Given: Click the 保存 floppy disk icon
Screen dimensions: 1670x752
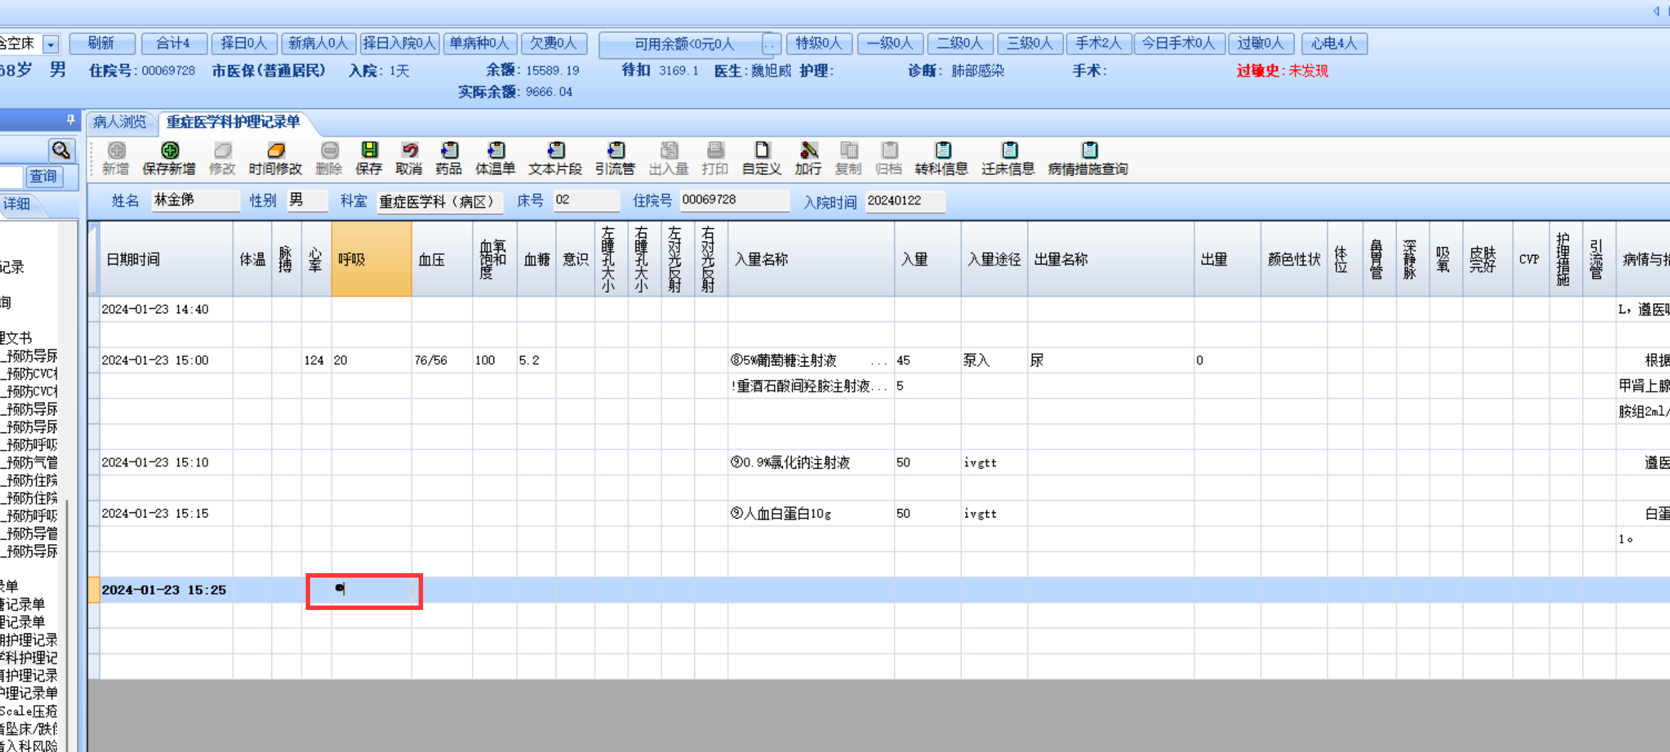Looking at the screenshot, I should pyautogui.click(x=369, y=151).
